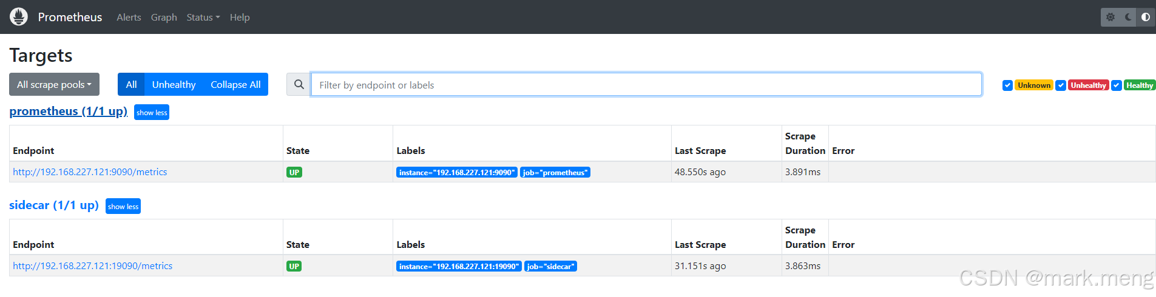Click the Endpoint header in prometheus table
The image size is (1156, 297).
point(33,151)
